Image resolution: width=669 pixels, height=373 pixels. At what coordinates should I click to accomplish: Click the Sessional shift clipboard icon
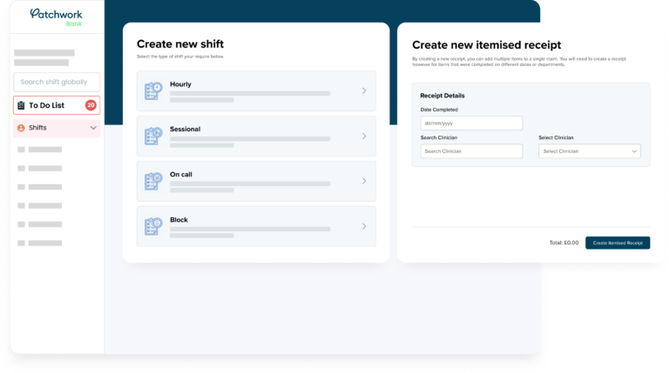[x=153, y=137]
